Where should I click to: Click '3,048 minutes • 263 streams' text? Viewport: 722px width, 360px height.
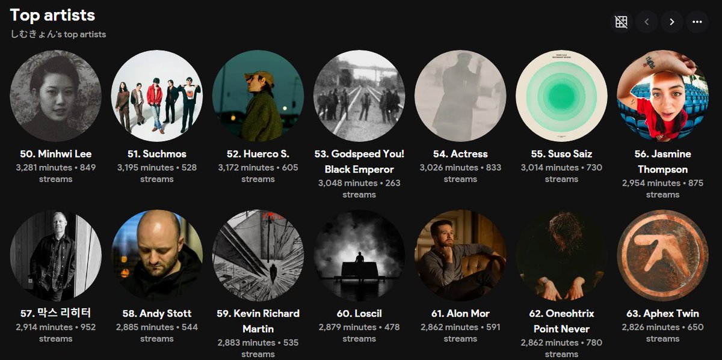point(359,189)
